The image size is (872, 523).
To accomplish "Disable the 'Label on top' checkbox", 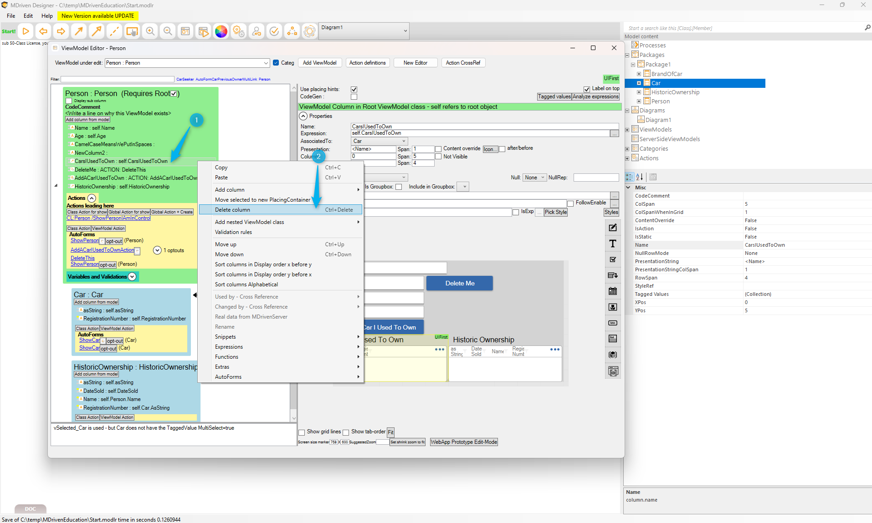I will [x=587, y=89].
